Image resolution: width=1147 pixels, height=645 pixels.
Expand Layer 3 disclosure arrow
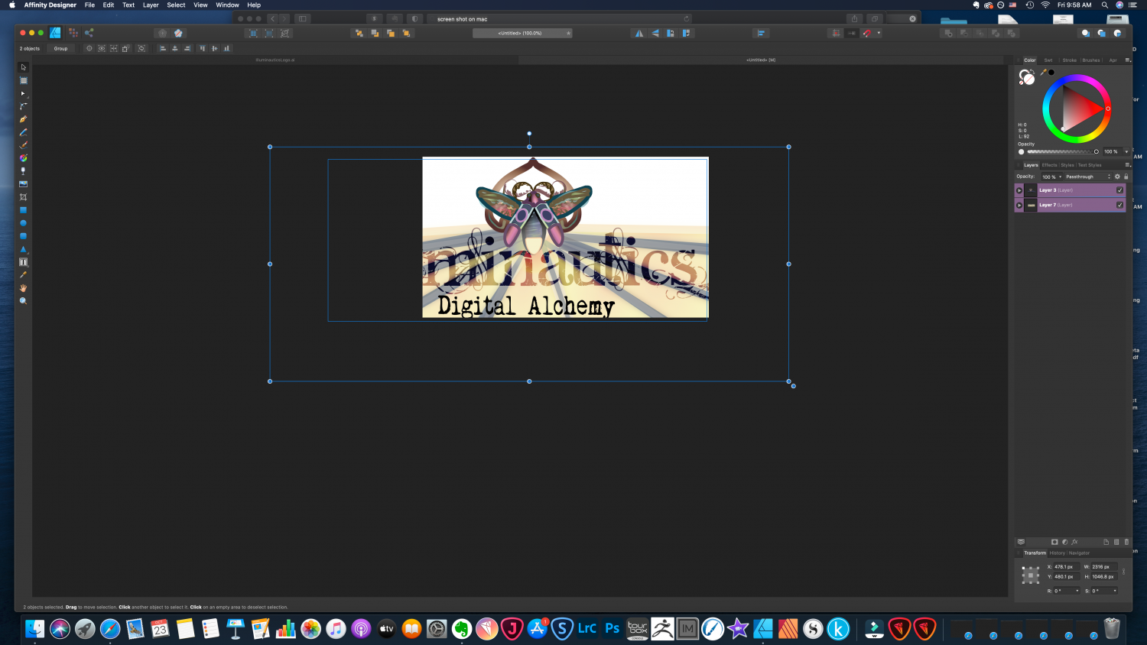click(1019, 190)
